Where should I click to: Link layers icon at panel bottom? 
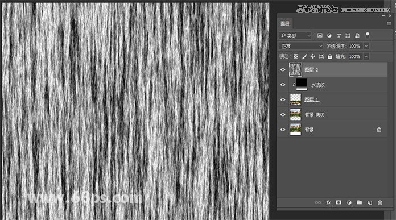pos(318,202)
